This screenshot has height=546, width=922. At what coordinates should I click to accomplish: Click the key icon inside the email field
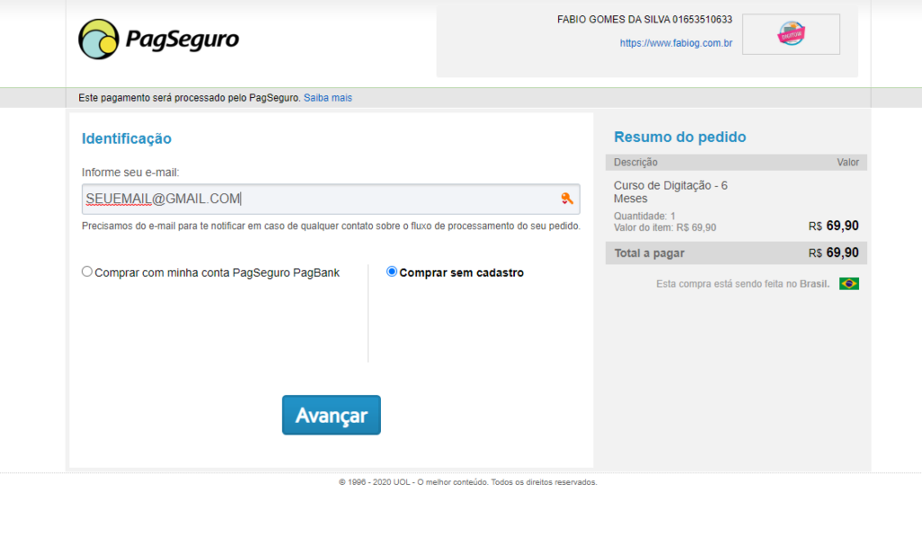click(566, 199)
